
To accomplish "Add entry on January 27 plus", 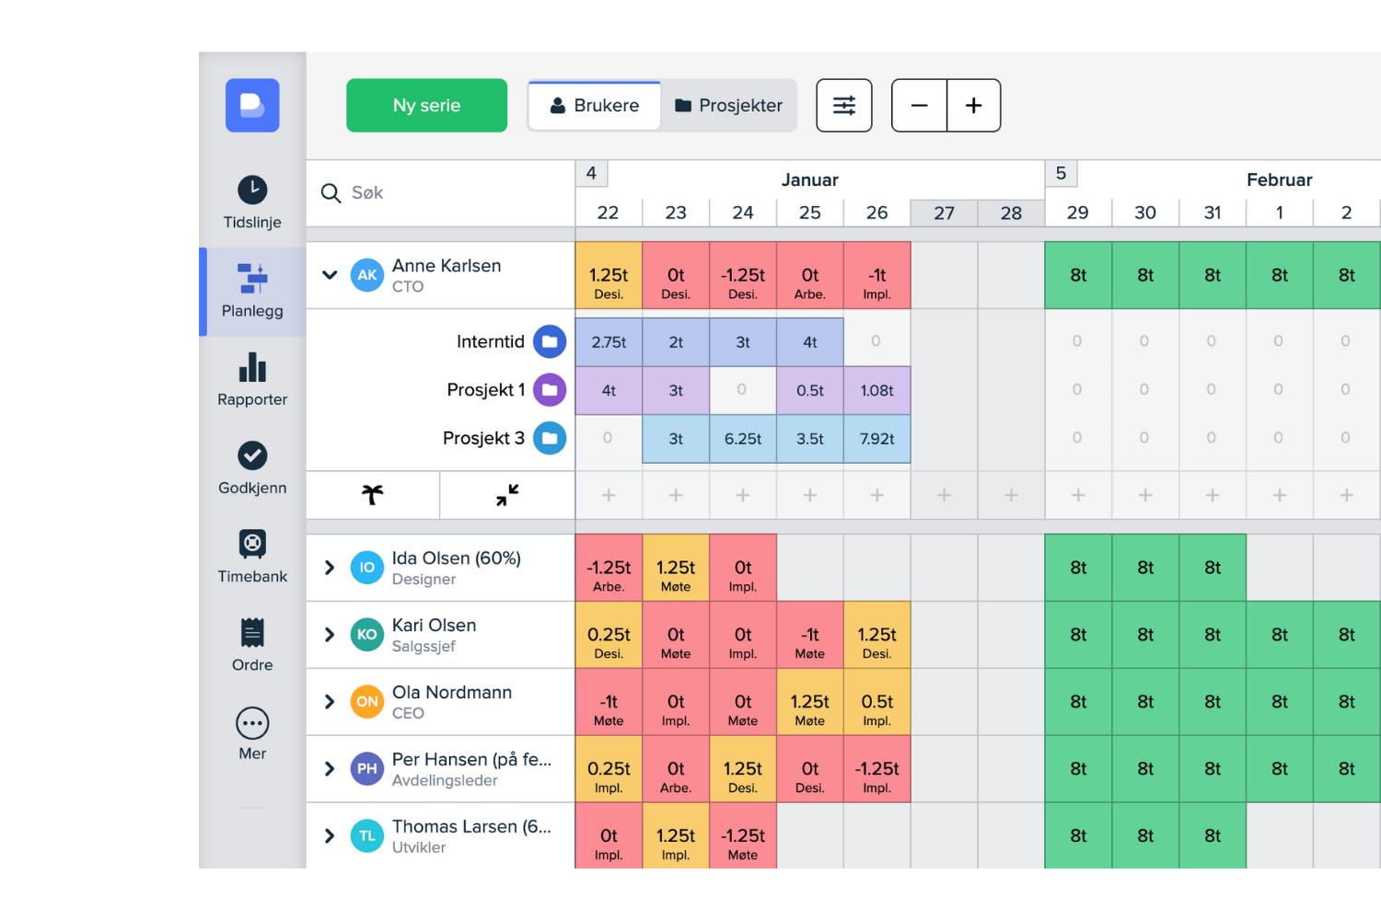I will (x=944, y=495).
